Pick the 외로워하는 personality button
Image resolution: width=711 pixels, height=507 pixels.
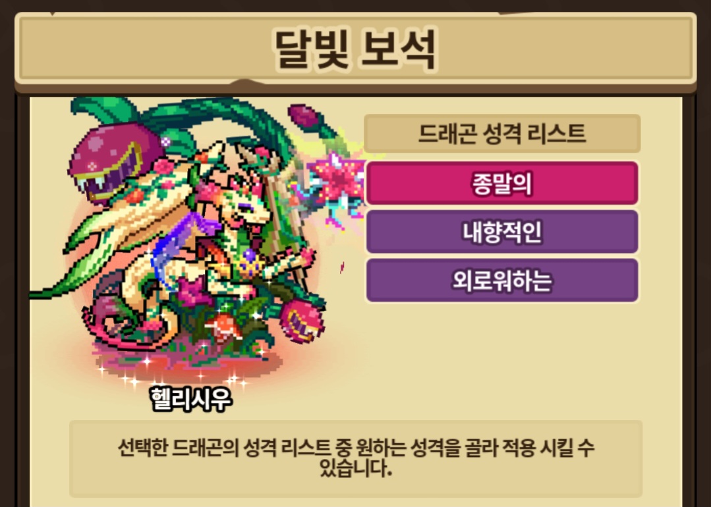point(502,280)
